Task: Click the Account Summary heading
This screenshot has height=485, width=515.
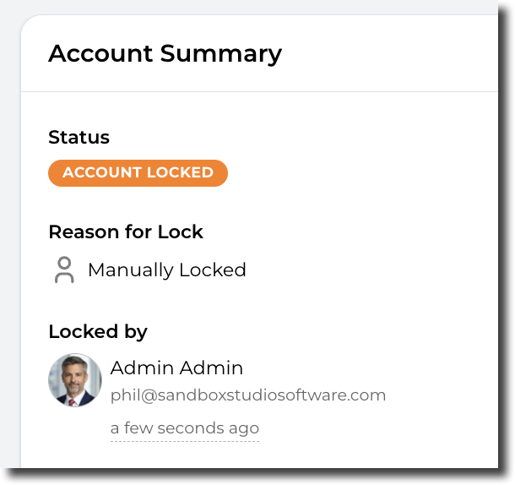Action: (165, 53)
